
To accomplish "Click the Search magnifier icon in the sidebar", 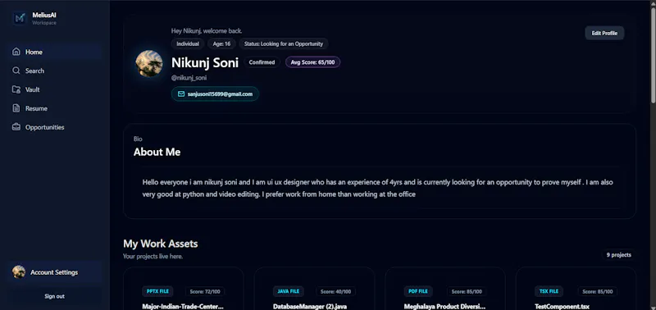I will 16,71.
